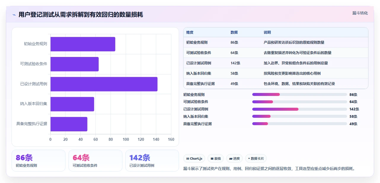The image size is (380, 183).
Task: Click the 纳入版本回归集 progress bar
Action: tap(299, 116)
